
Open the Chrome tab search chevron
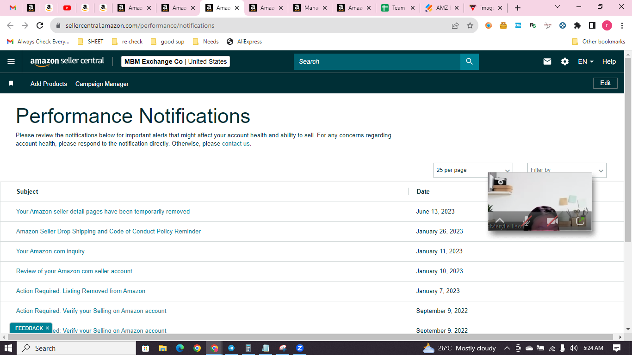(x=558, y=7)
